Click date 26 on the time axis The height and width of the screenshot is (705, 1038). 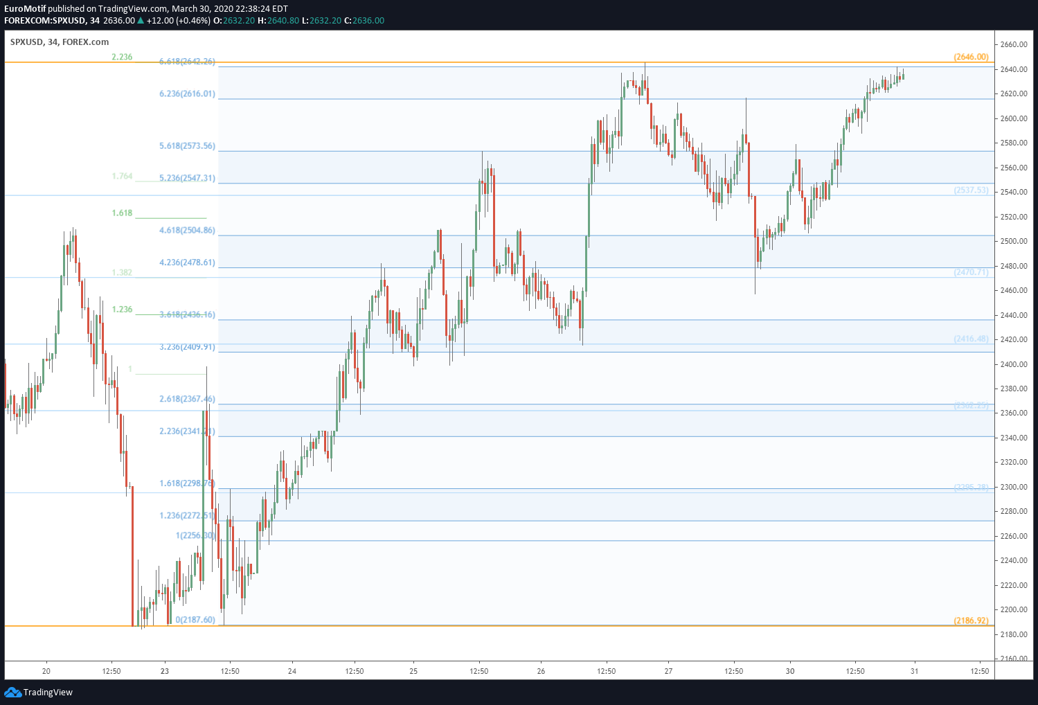pyautogui.click(x=541, y=671)
